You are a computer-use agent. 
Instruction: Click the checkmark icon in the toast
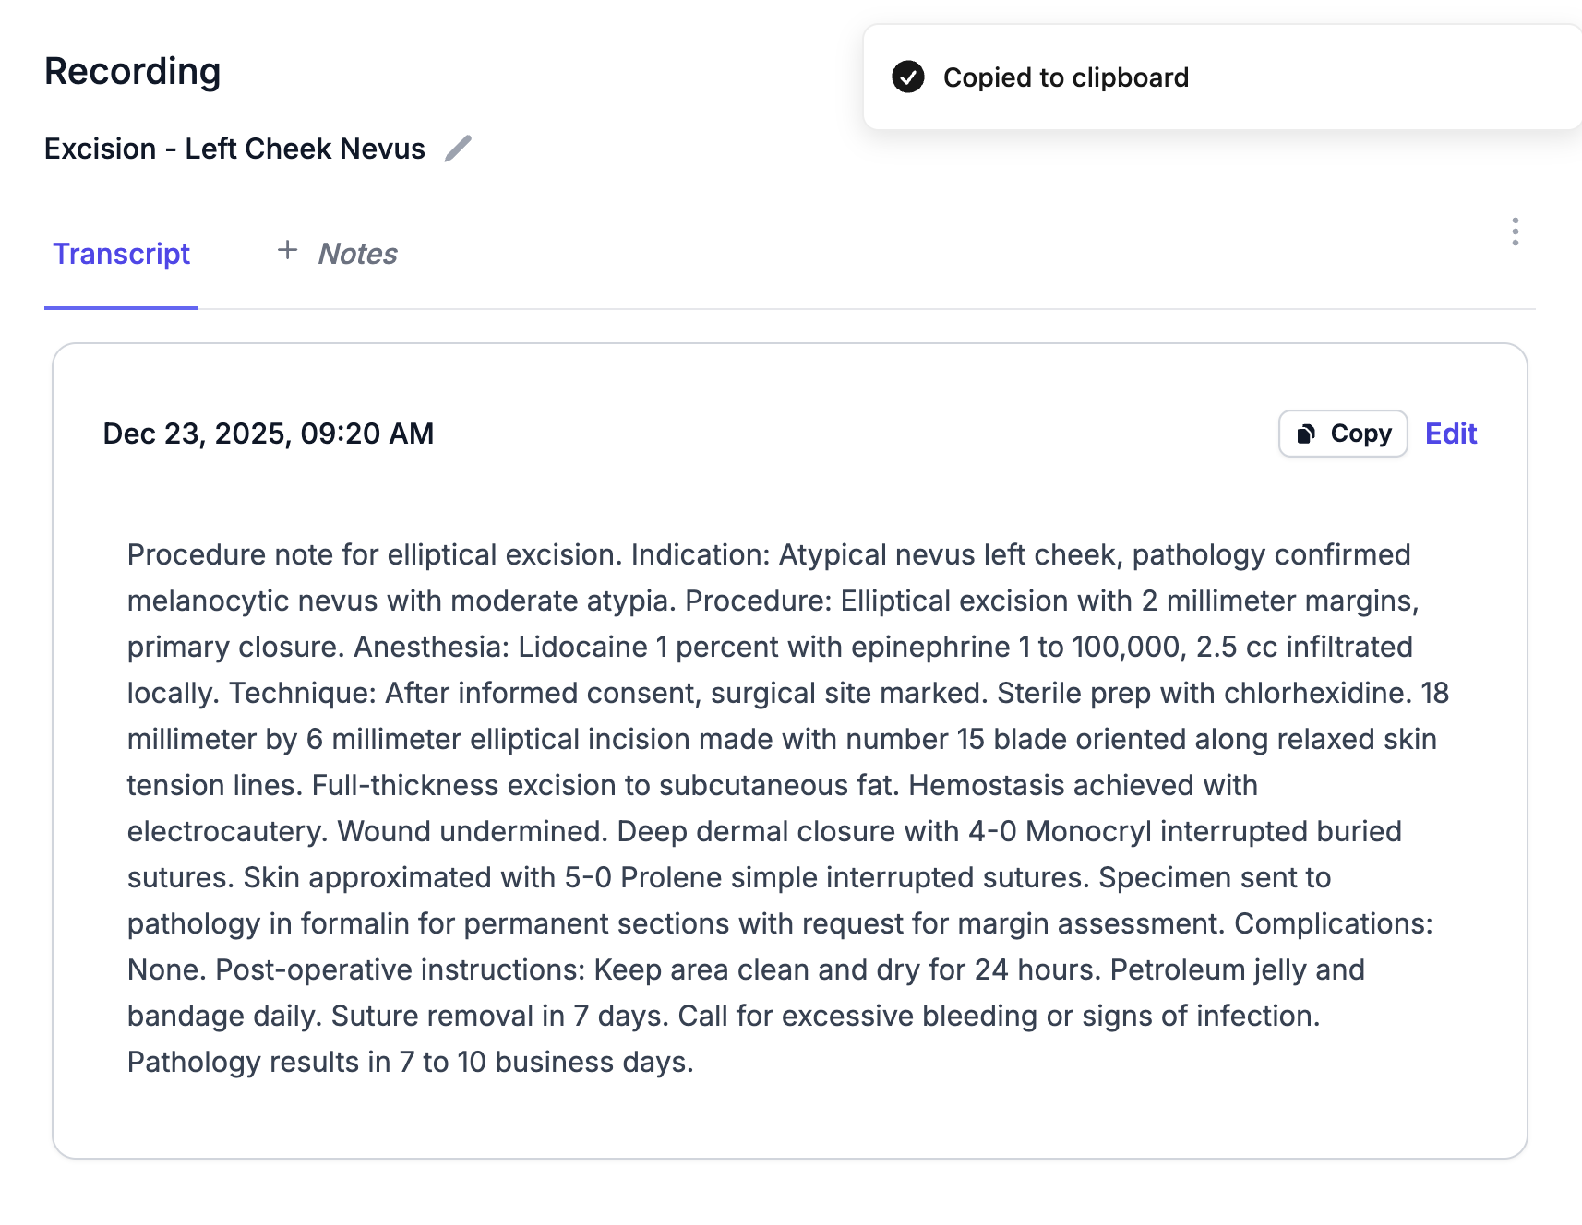click(x=908, y=77)
